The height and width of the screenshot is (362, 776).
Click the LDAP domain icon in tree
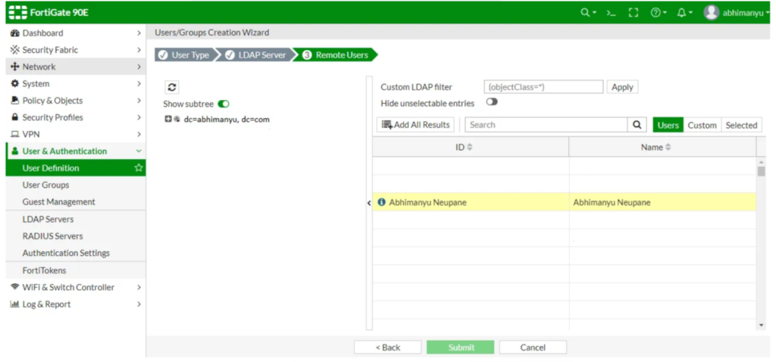[177, 120]
